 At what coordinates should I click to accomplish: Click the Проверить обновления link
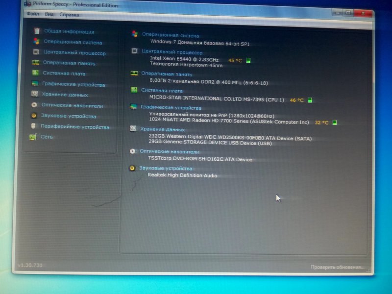337,267
